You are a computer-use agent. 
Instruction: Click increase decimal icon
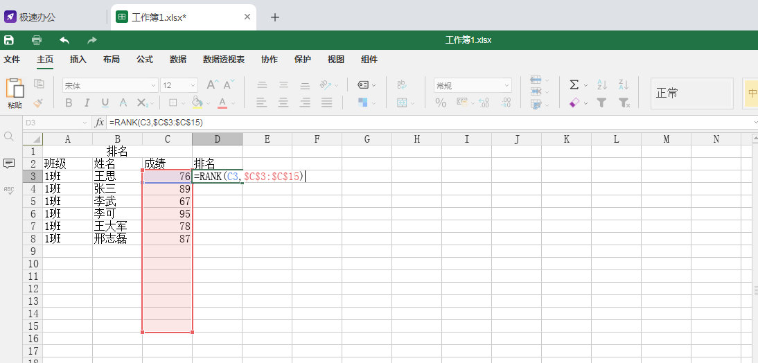[506, 103]
